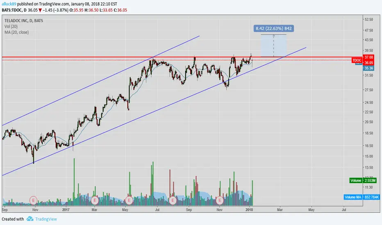382x225 pixels.
Task: Click the L:33.65 low value
Action: (x=106, y=10)
